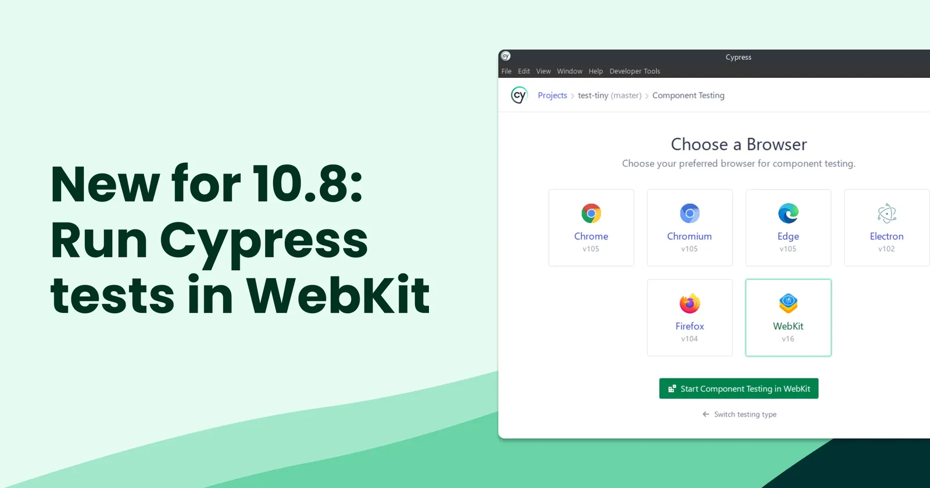Open the Help menu
This screenshot has width=930, height=488.
point(596,71)
